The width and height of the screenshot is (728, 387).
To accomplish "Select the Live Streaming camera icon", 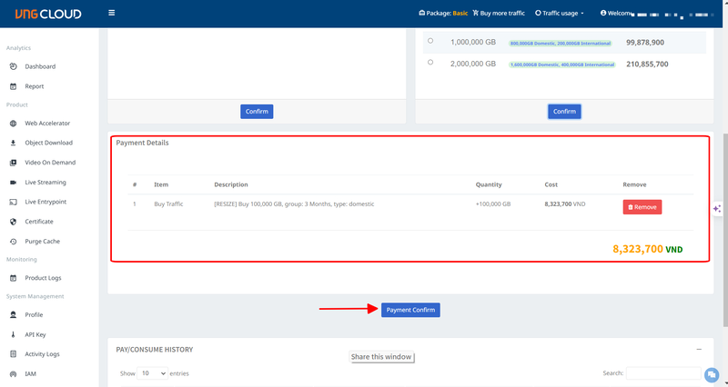I will click(x=14, y=183).
